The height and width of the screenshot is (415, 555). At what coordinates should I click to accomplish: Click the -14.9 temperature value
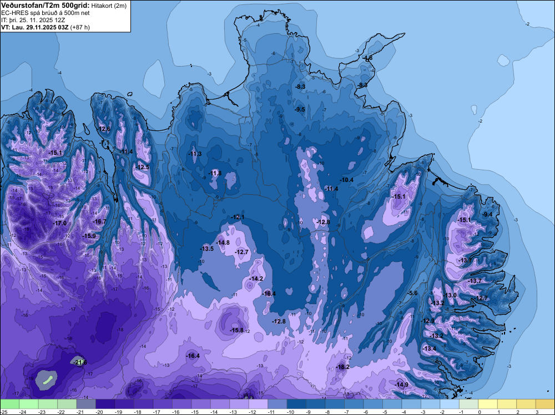[402, 384]
